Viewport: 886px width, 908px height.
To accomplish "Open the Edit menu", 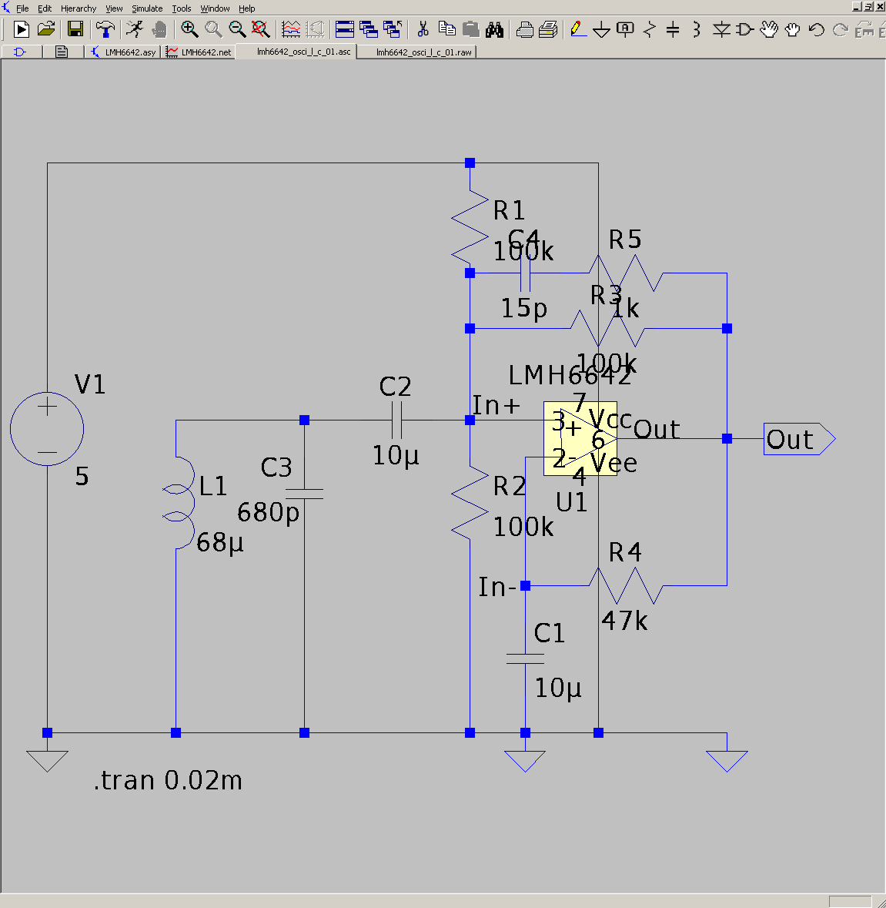I will pos(45,8).
